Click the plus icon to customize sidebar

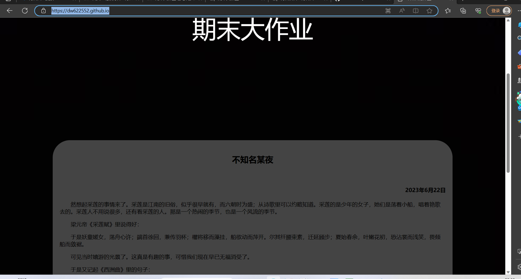(x=519, y=136)
